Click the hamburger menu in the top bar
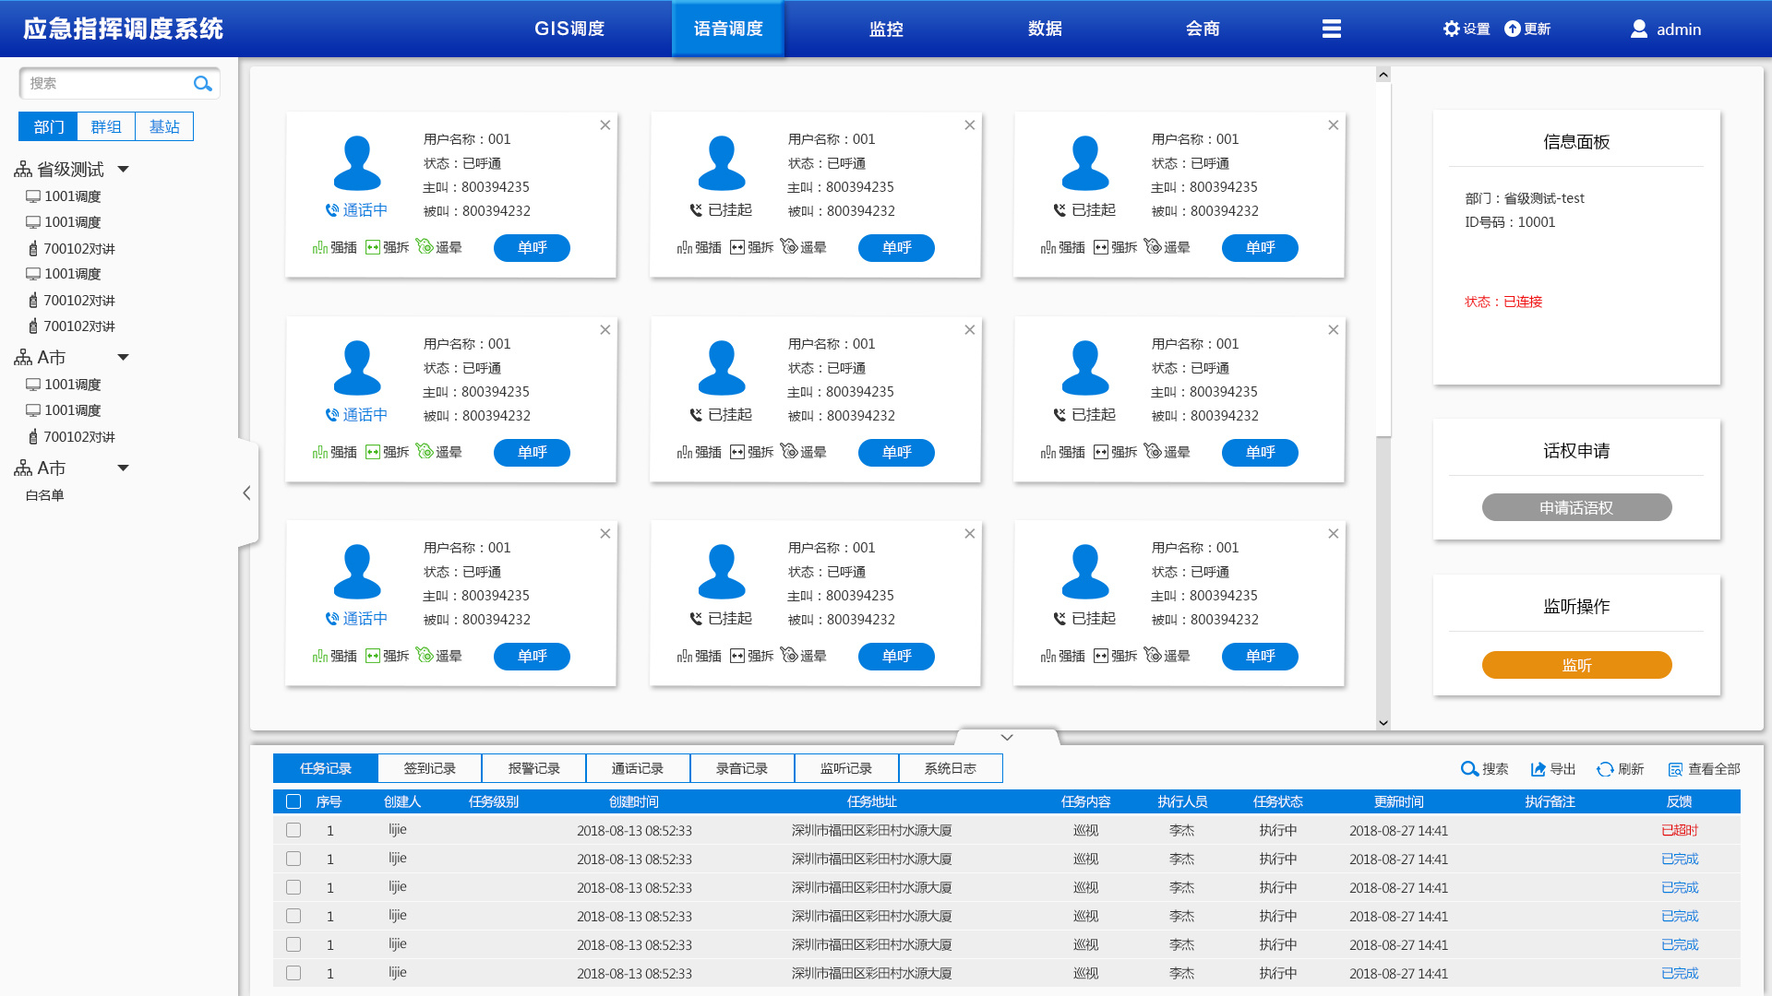Screen dimensions: 1772x996 click(x=1332, y=29)
